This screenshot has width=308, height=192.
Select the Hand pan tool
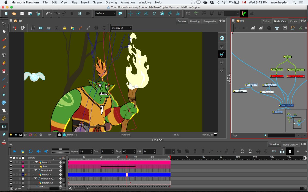4,111
